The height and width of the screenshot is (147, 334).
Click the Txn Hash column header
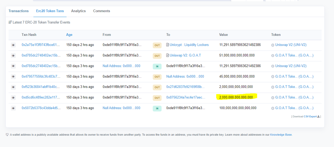[29, 35]
